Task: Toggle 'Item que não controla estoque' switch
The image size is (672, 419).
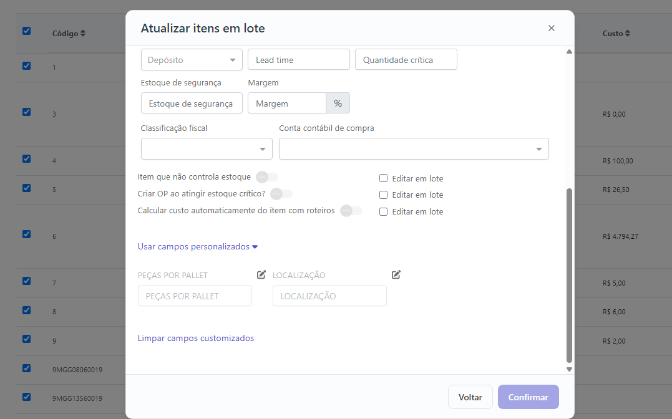Action: tap(266, 177)
